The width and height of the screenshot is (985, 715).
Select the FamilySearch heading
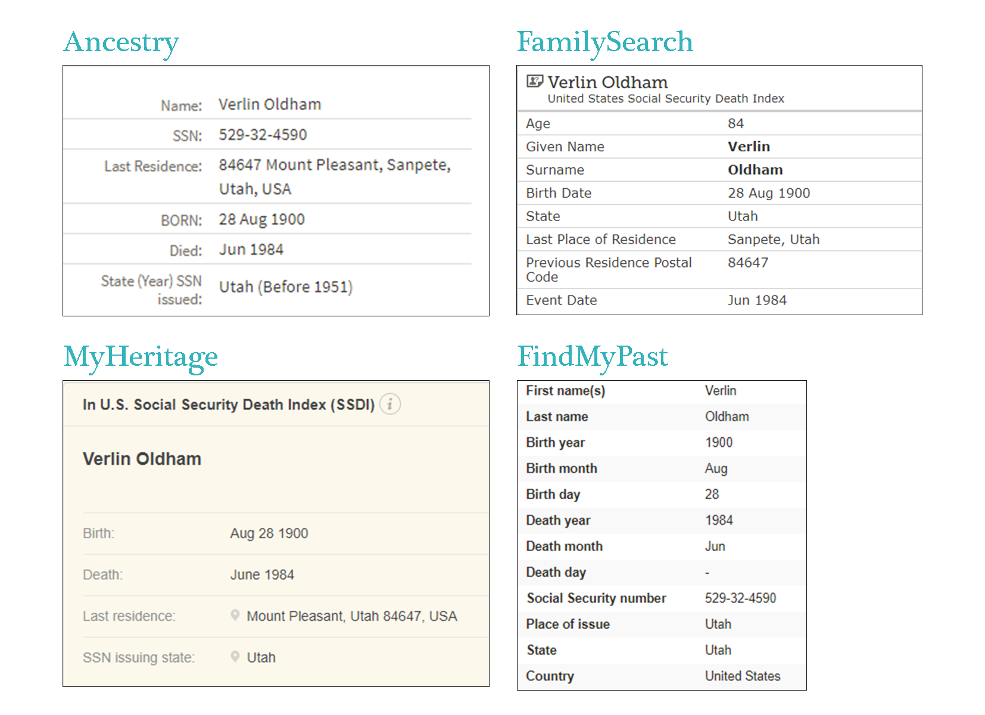(605, 42)
